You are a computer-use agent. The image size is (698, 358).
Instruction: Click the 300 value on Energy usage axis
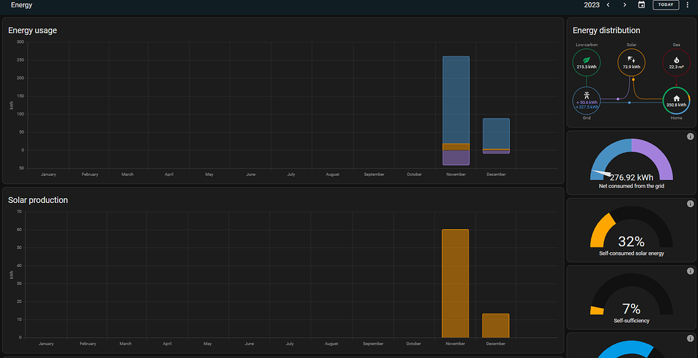pos(20,42)
